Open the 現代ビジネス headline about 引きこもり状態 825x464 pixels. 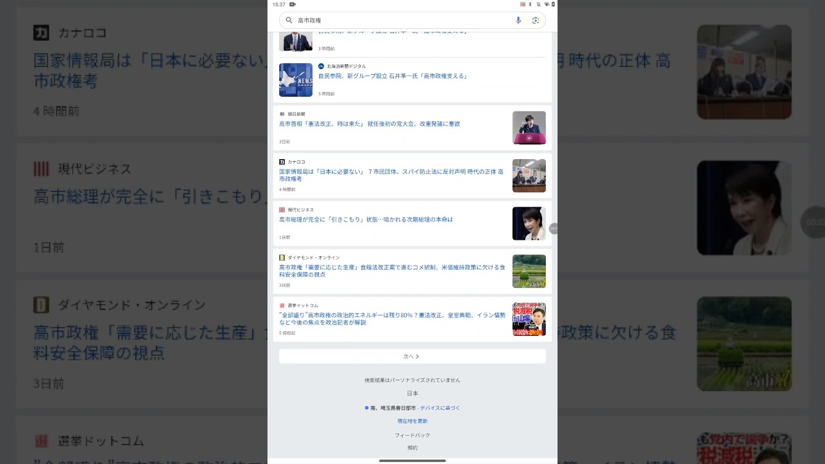pos(366,220)
